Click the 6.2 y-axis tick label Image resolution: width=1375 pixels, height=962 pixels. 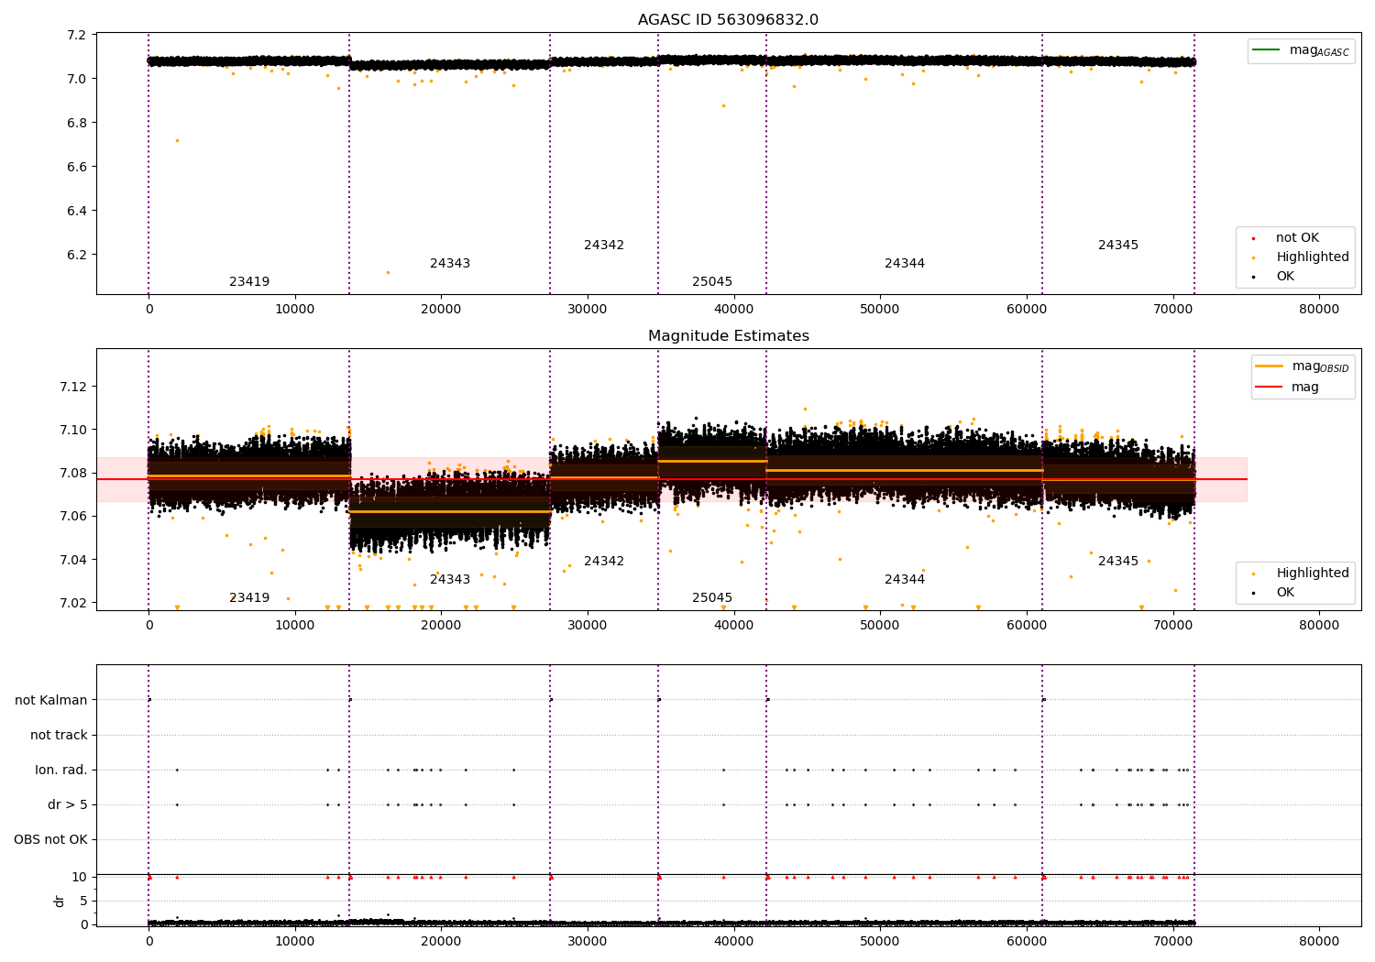(x=77, y=255)
